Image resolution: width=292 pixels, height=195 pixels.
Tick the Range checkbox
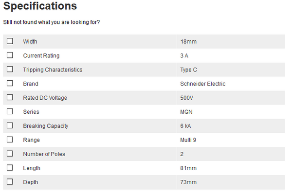point(10,140)
